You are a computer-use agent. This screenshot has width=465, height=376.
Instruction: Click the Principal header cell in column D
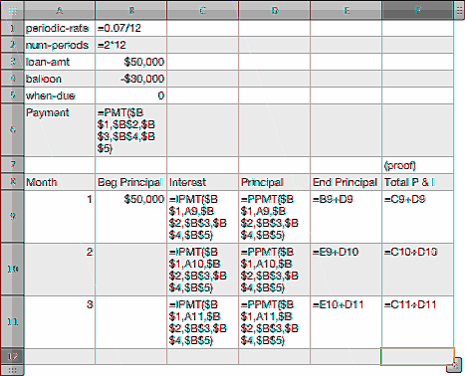[275, 182]
